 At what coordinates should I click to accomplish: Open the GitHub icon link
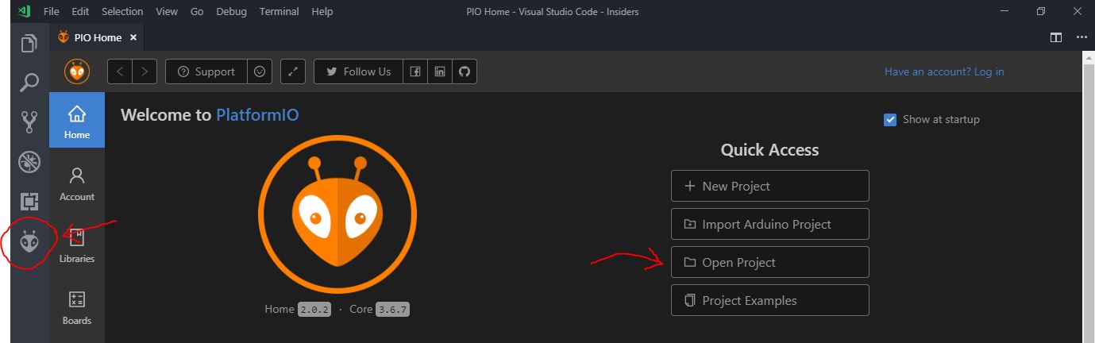click(465, 71)
